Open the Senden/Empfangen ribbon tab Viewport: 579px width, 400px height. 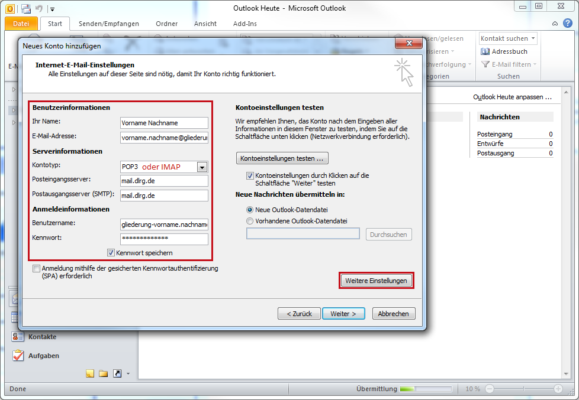108,24
